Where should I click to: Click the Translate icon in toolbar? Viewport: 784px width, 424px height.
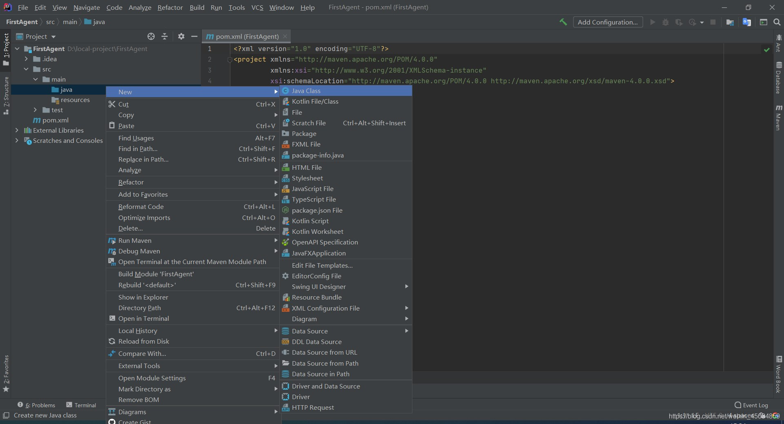click(747, 22)
